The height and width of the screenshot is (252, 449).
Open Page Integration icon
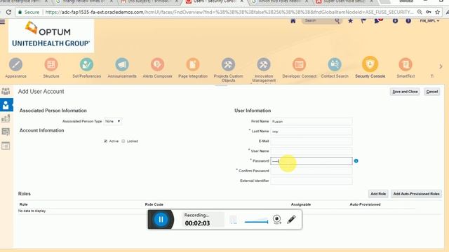[193, 64]
